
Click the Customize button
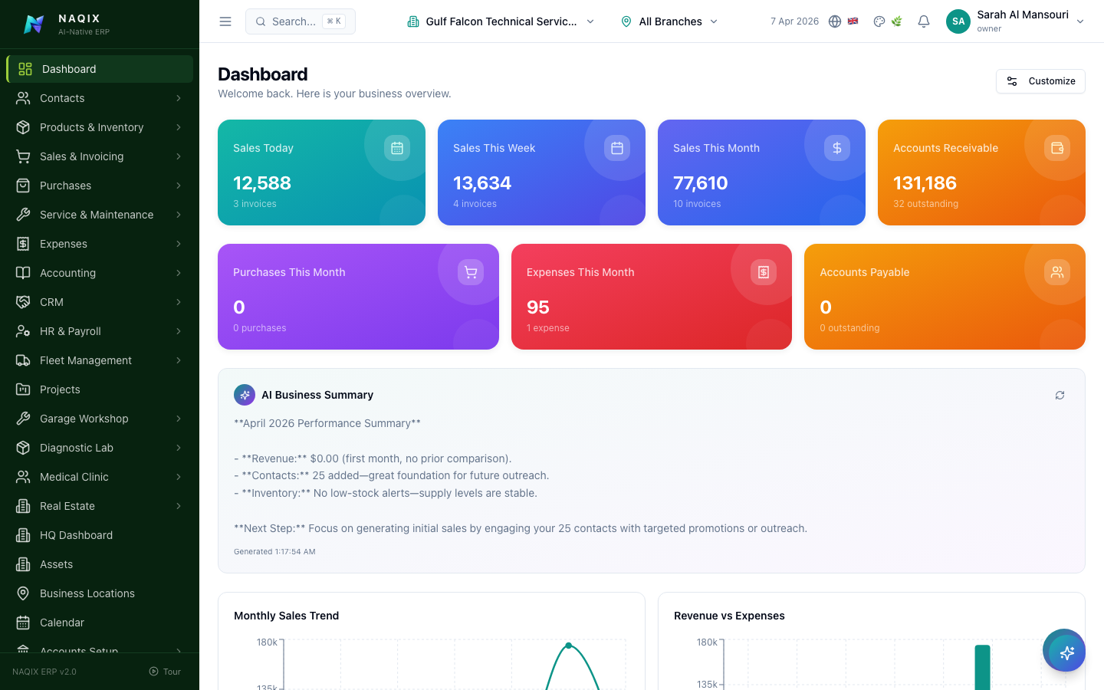tap(1040, 80)
